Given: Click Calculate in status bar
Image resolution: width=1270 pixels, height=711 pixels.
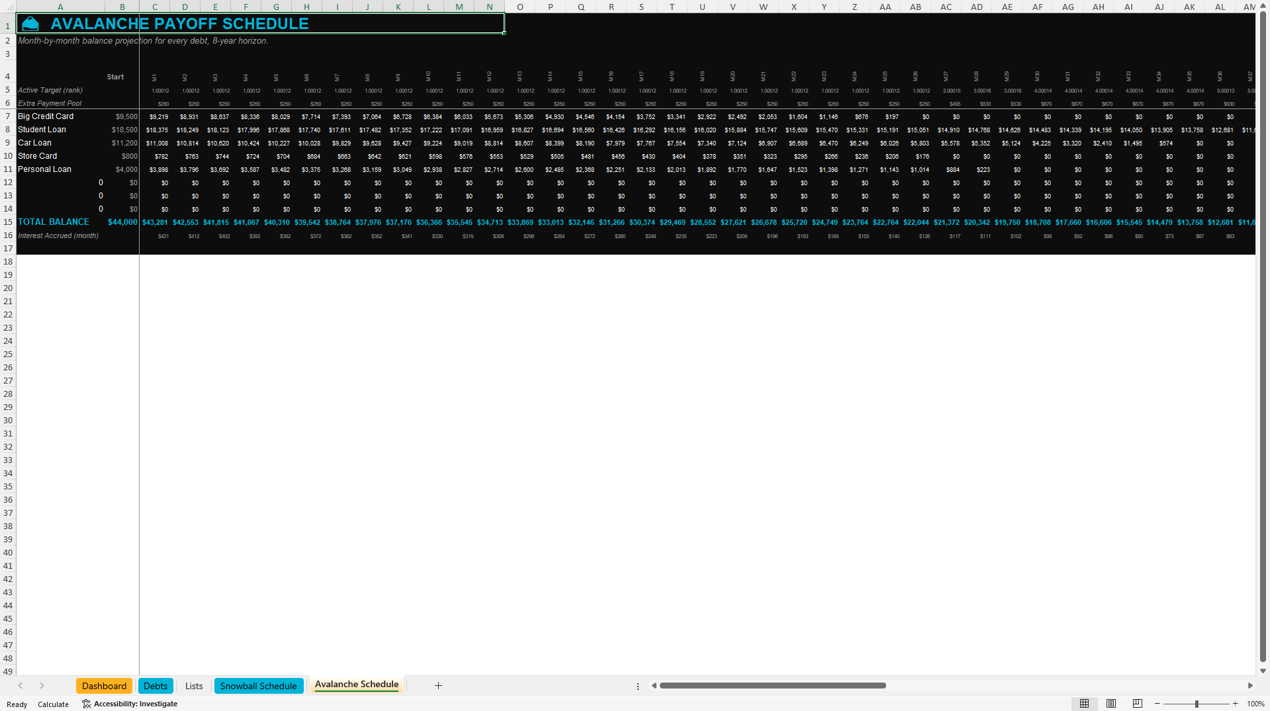Looking at the screenshot, I should click(53, 704).
